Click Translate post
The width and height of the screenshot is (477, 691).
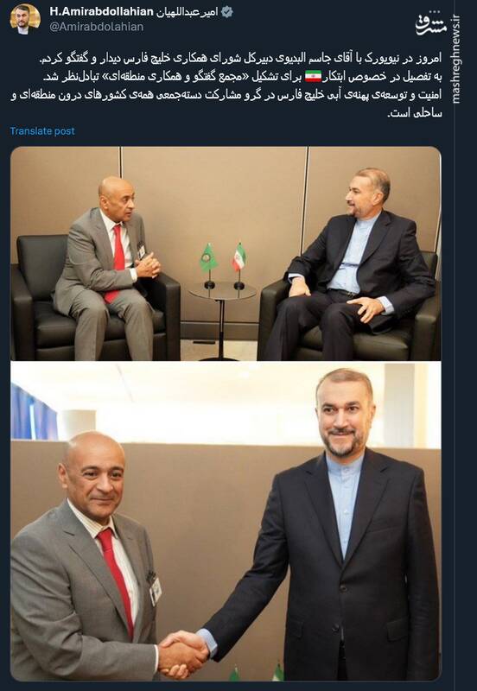click(x=42, y=131)
